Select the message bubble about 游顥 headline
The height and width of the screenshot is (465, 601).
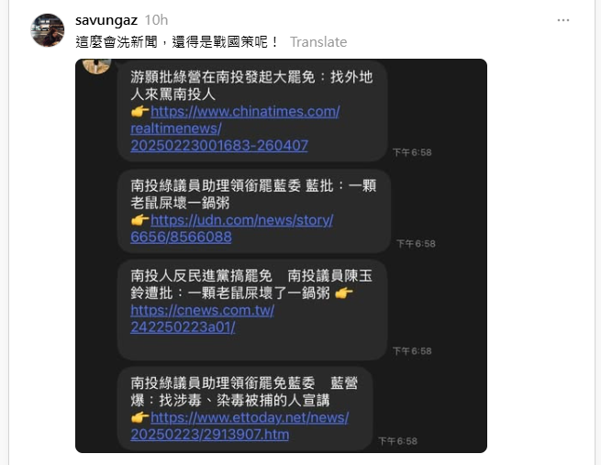[251, 111]
